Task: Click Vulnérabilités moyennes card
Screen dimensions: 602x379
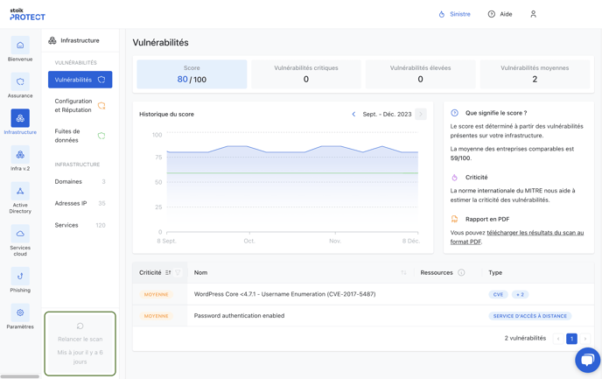Action: (x=535, y=74)
